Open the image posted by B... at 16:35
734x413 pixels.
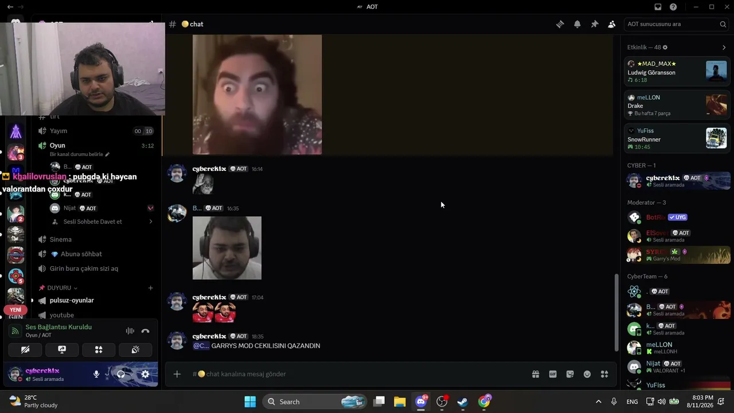227,248
